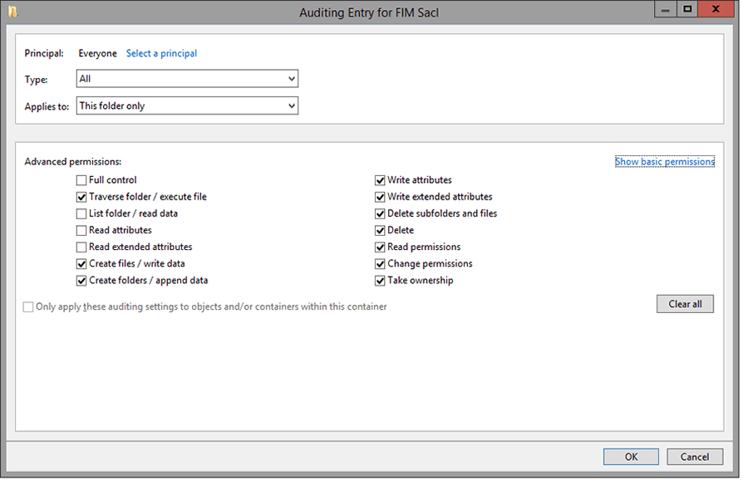The width and height of the screenshot is (748, 485).
Task: Check the Read attributes permission
Action: pos(81,230)
